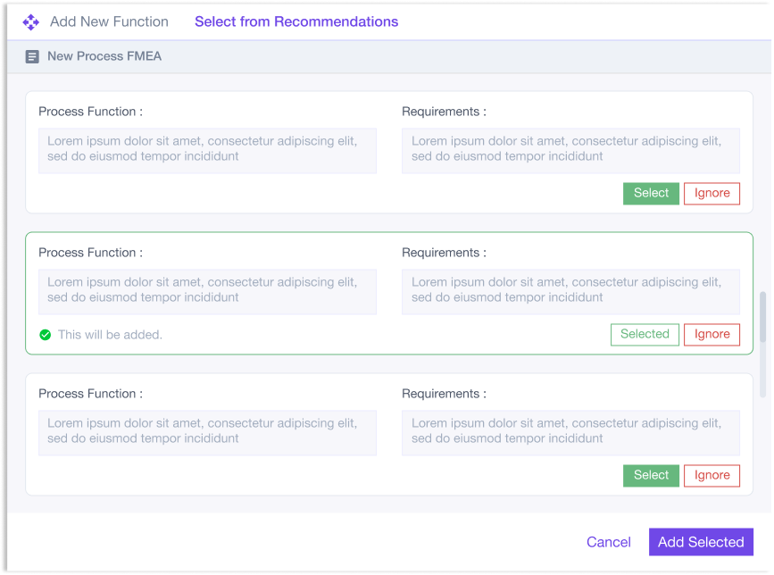Click the first card's Requirements text field
774x575 pixels.
tap(570, 151)
